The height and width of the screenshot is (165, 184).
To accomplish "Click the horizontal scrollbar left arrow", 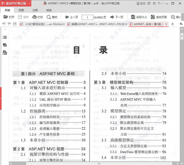I will (11, 163).
